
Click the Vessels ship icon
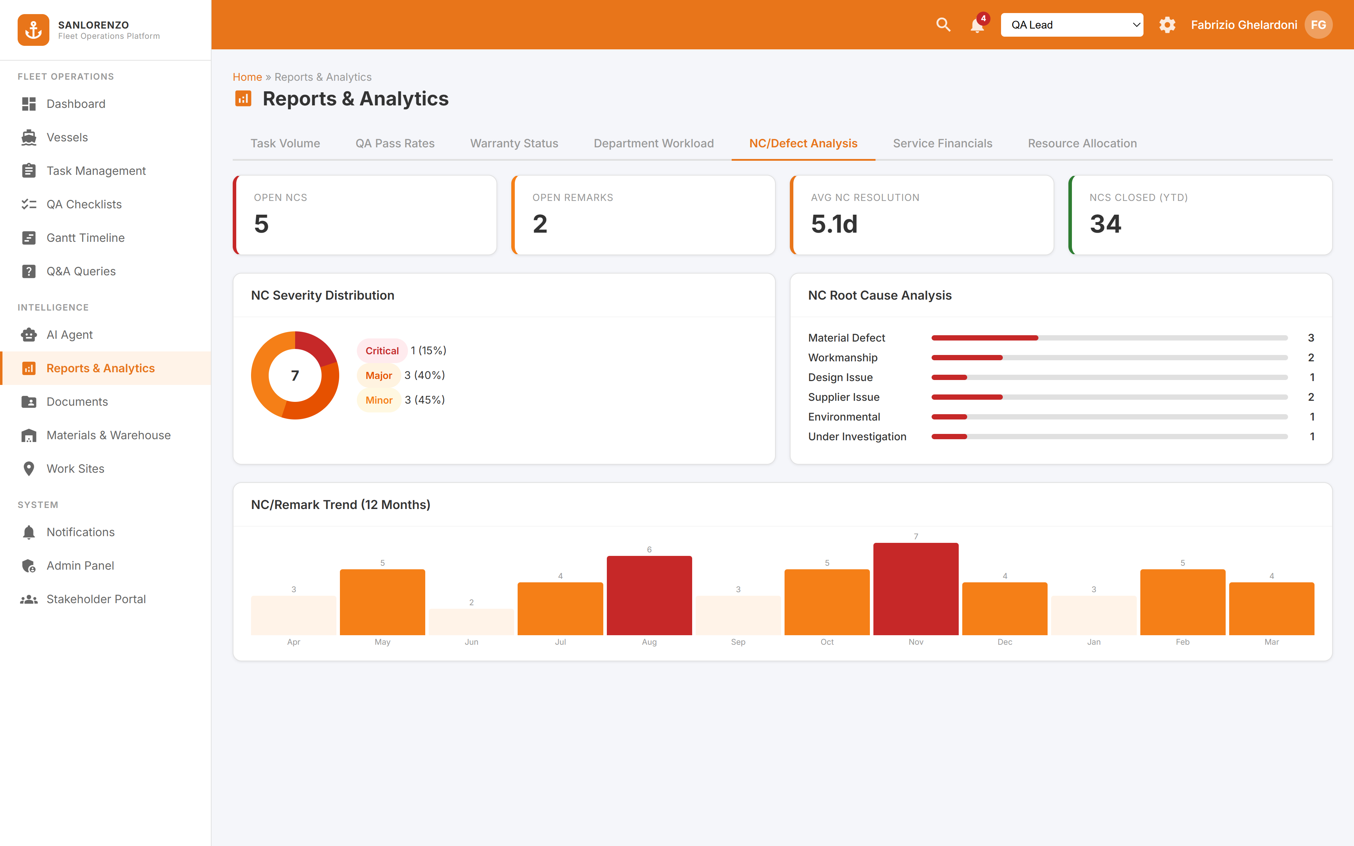[29, 137]
